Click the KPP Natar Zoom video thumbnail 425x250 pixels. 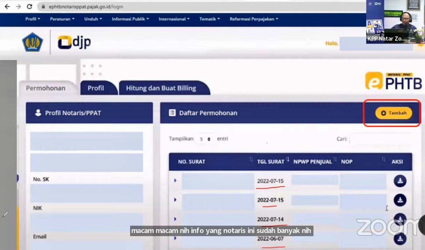point(395,22)
